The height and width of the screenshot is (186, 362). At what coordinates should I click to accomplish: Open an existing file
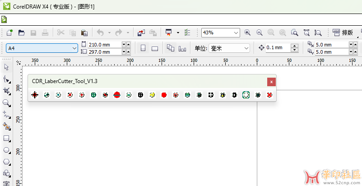click(x=22, y=33)
